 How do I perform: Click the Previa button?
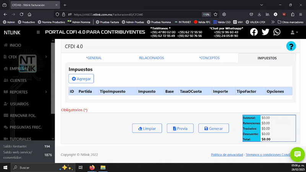tap(180, 128)
